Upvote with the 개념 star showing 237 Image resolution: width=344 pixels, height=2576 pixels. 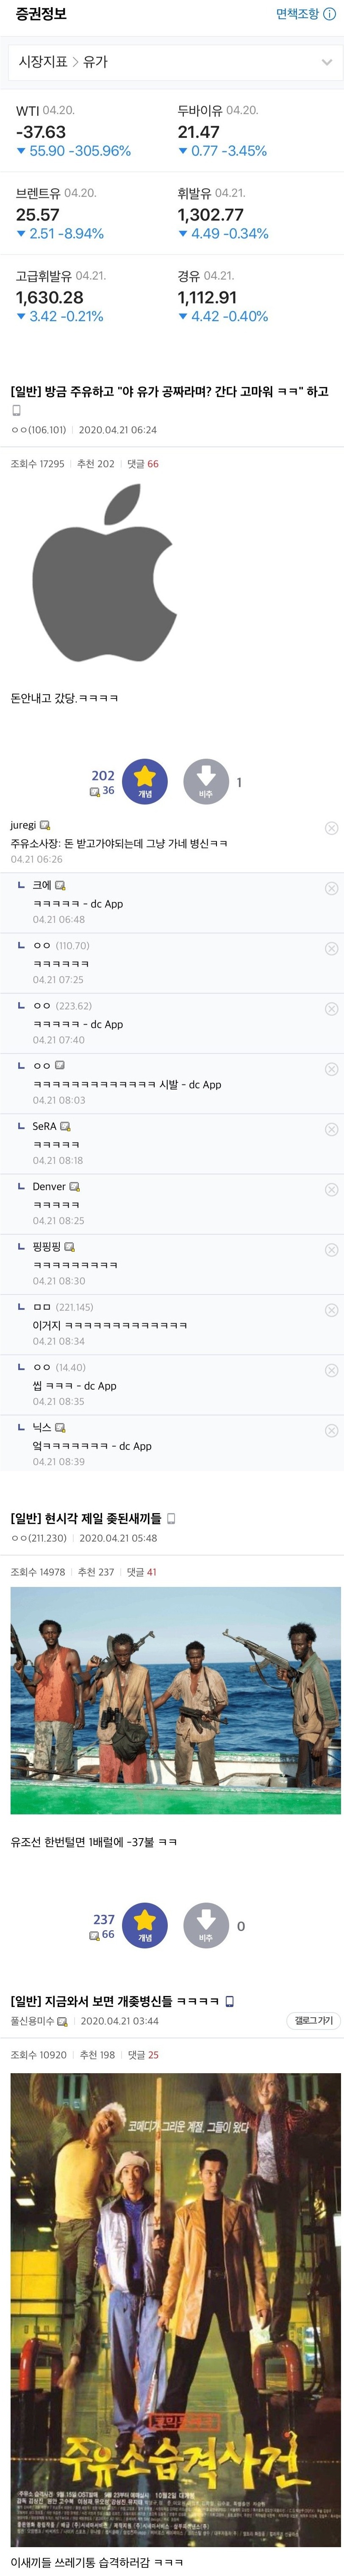[144, 1925]
